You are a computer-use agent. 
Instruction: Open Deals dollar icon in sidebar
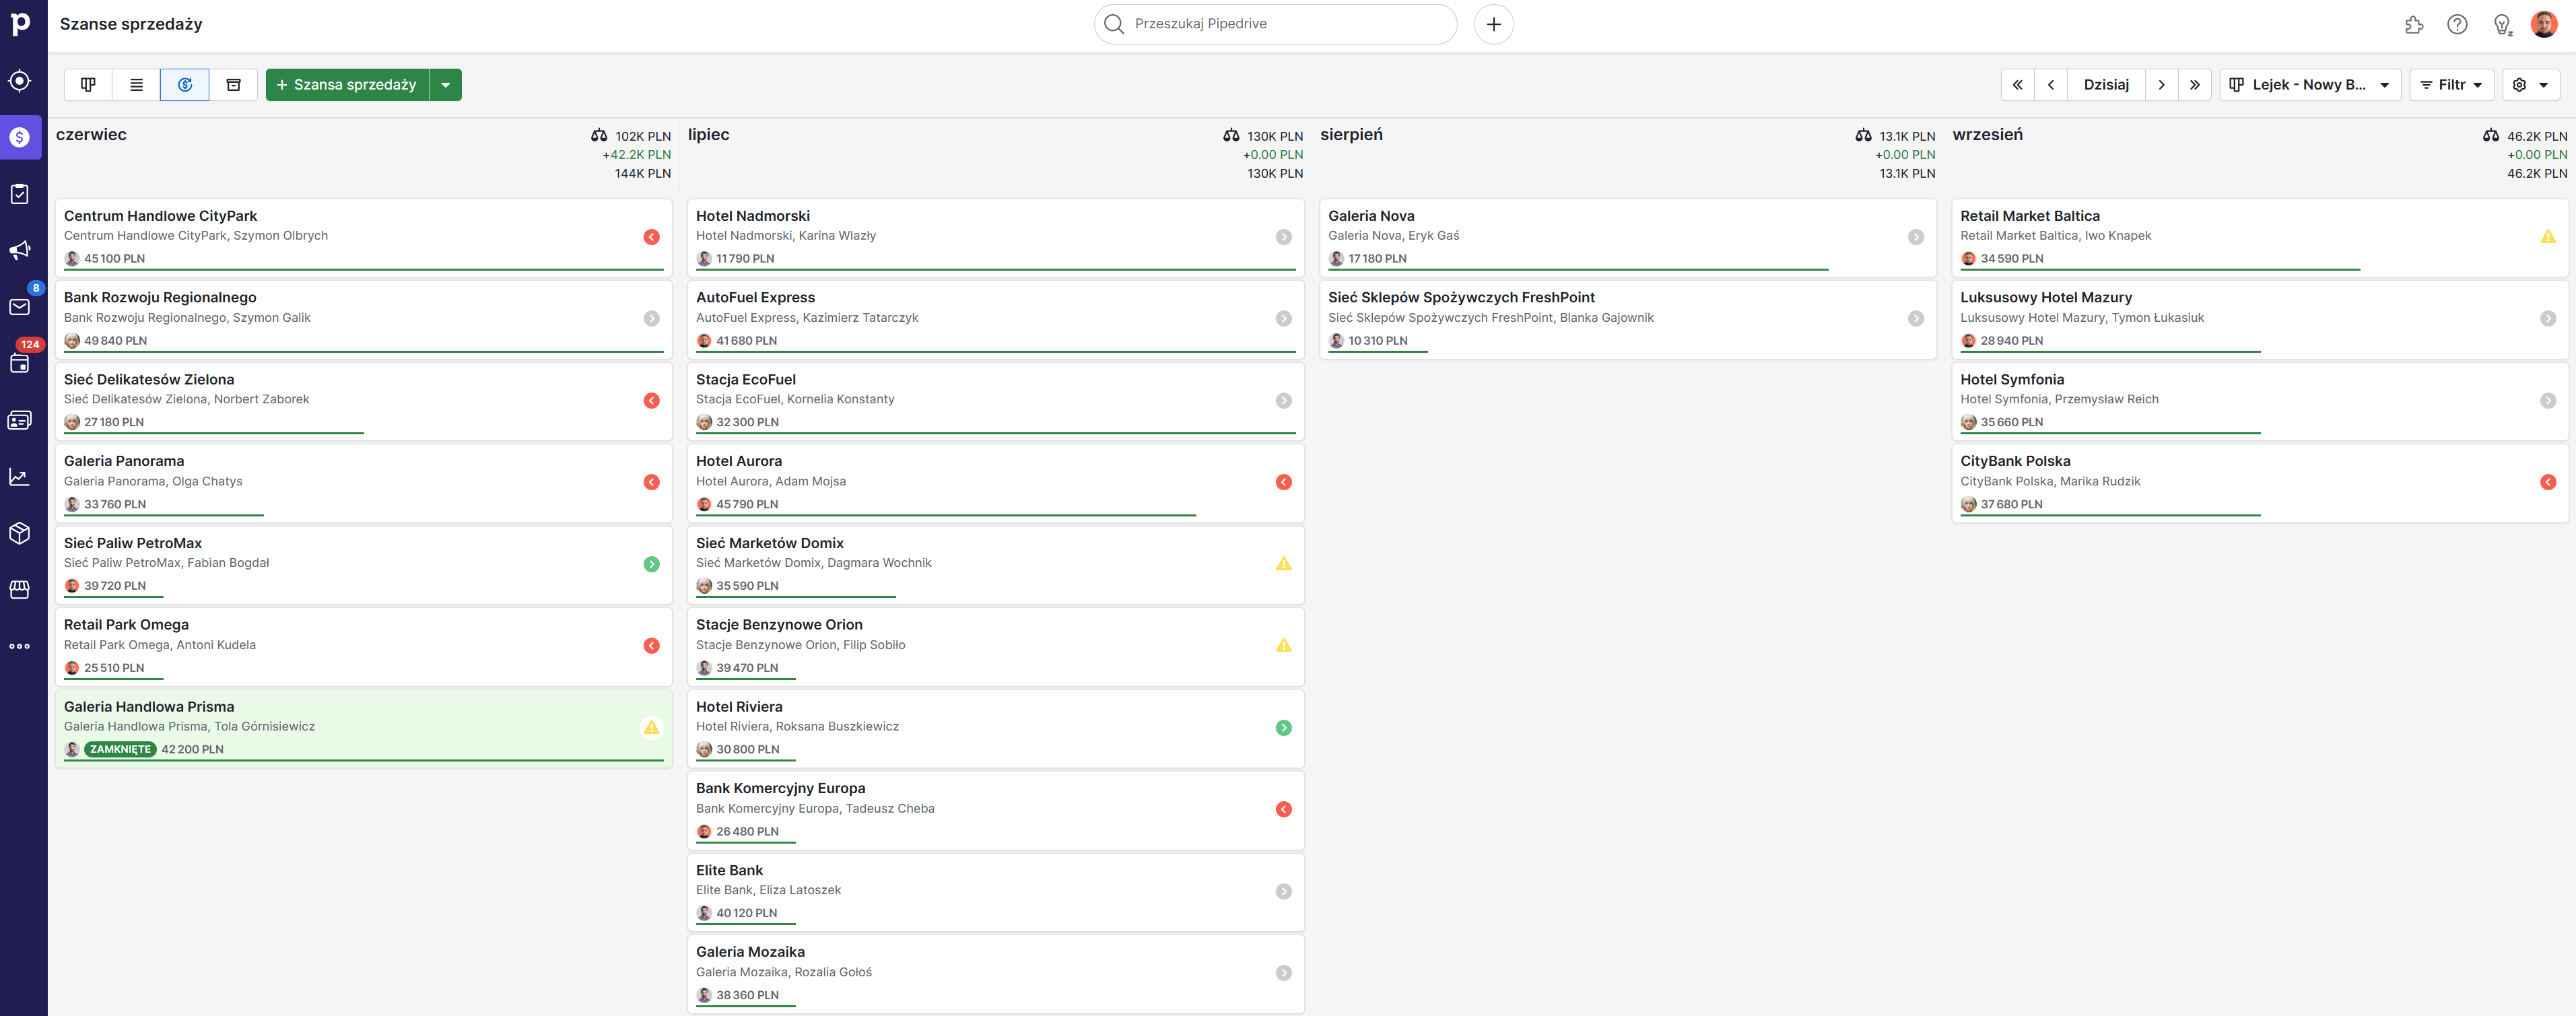[20, 137]
